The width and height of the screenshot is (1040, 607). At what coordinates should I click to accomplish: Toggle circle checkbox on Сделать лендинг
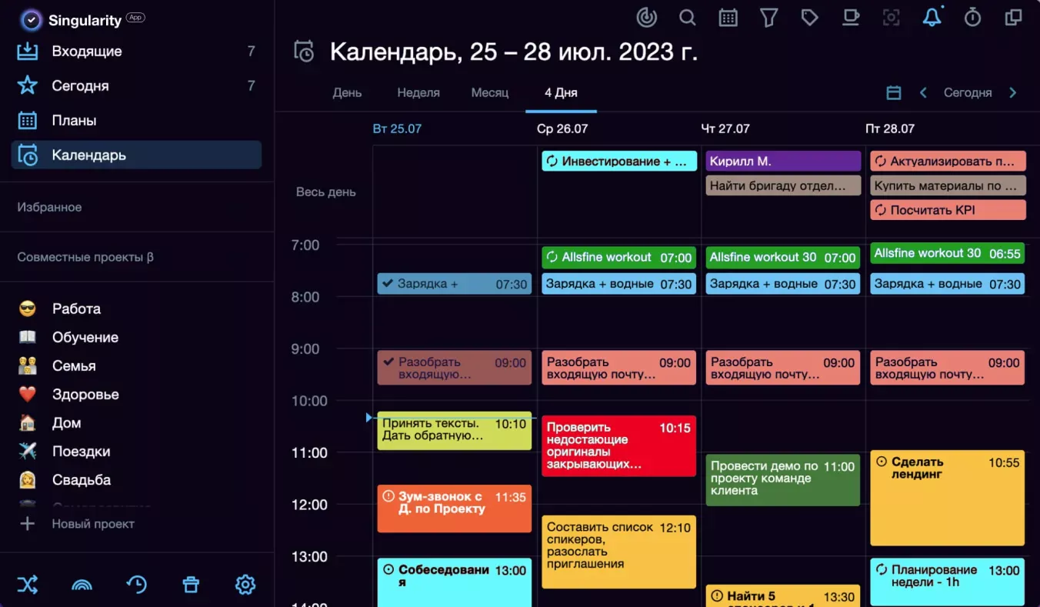pos(882,462)
